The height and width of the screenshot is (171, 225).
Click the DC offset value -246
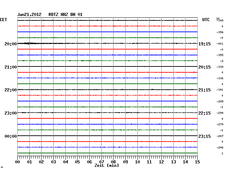coord(220,147)
